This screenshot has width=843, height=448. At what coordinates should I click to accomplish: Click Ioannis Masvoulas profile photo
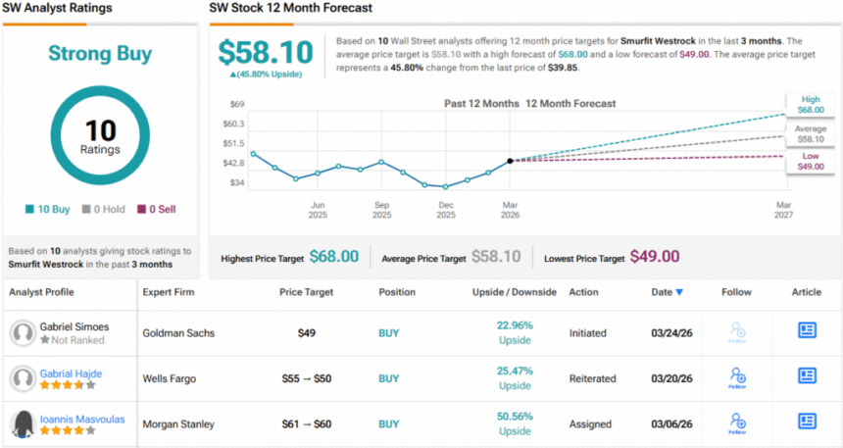23,423
